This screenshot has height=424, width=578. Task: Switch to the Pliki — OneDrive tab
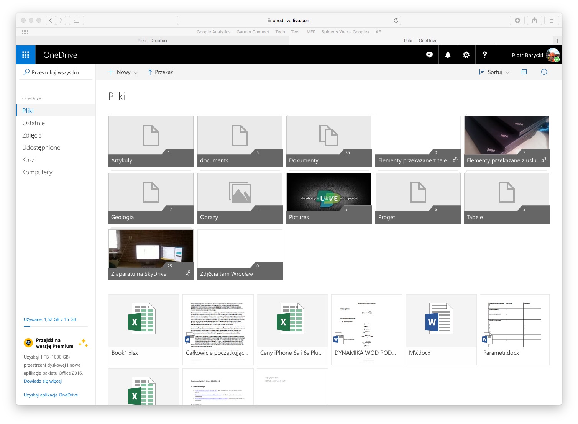420,41
